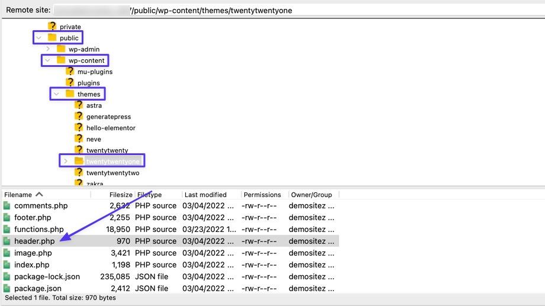Click the wp-admin folder icon
This screenshot has height=306, width=545.
[x=61, y=49]
